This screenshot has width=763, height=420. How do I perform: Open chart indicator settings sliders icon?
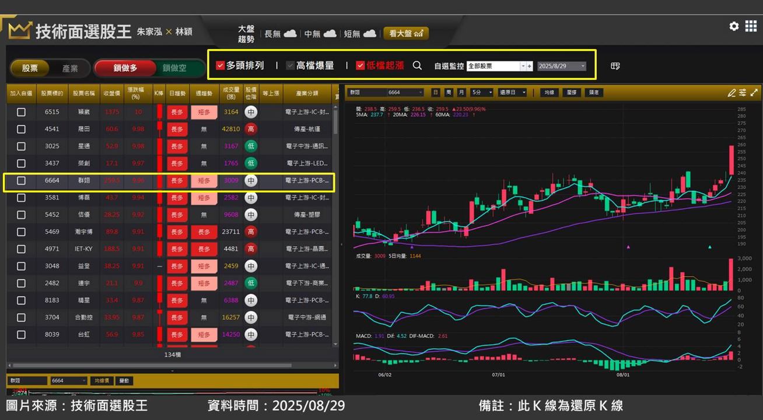tap(743, 93)
